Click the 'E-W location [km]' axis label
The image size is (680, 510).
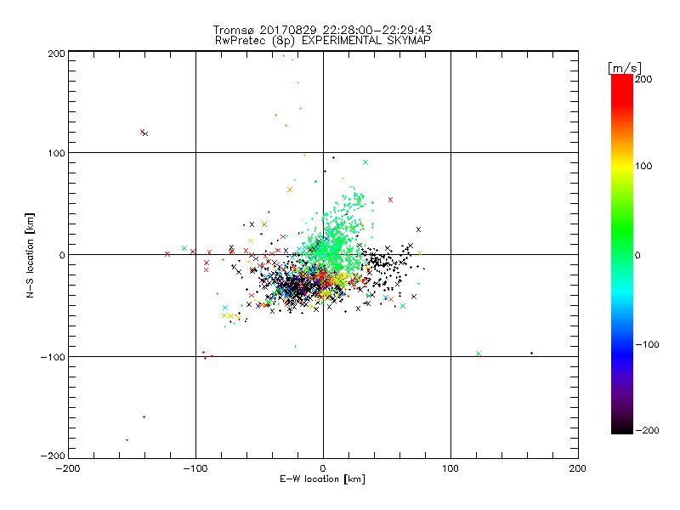pos(322,479)
